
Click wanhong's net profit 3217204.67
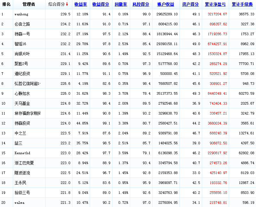click(x=217, y=14)
